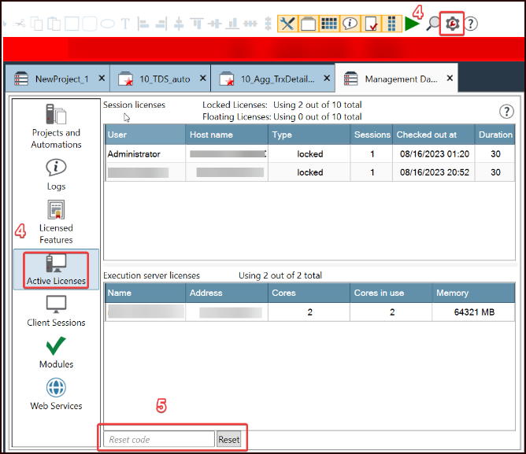Open Projects and Automations section
This screenshot has height=454, width=526.
(56, 126)
